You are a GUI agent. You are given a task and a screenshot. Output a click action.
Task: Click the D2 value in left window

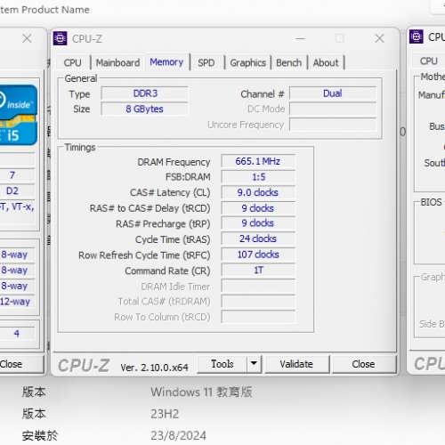pos(12,190)
